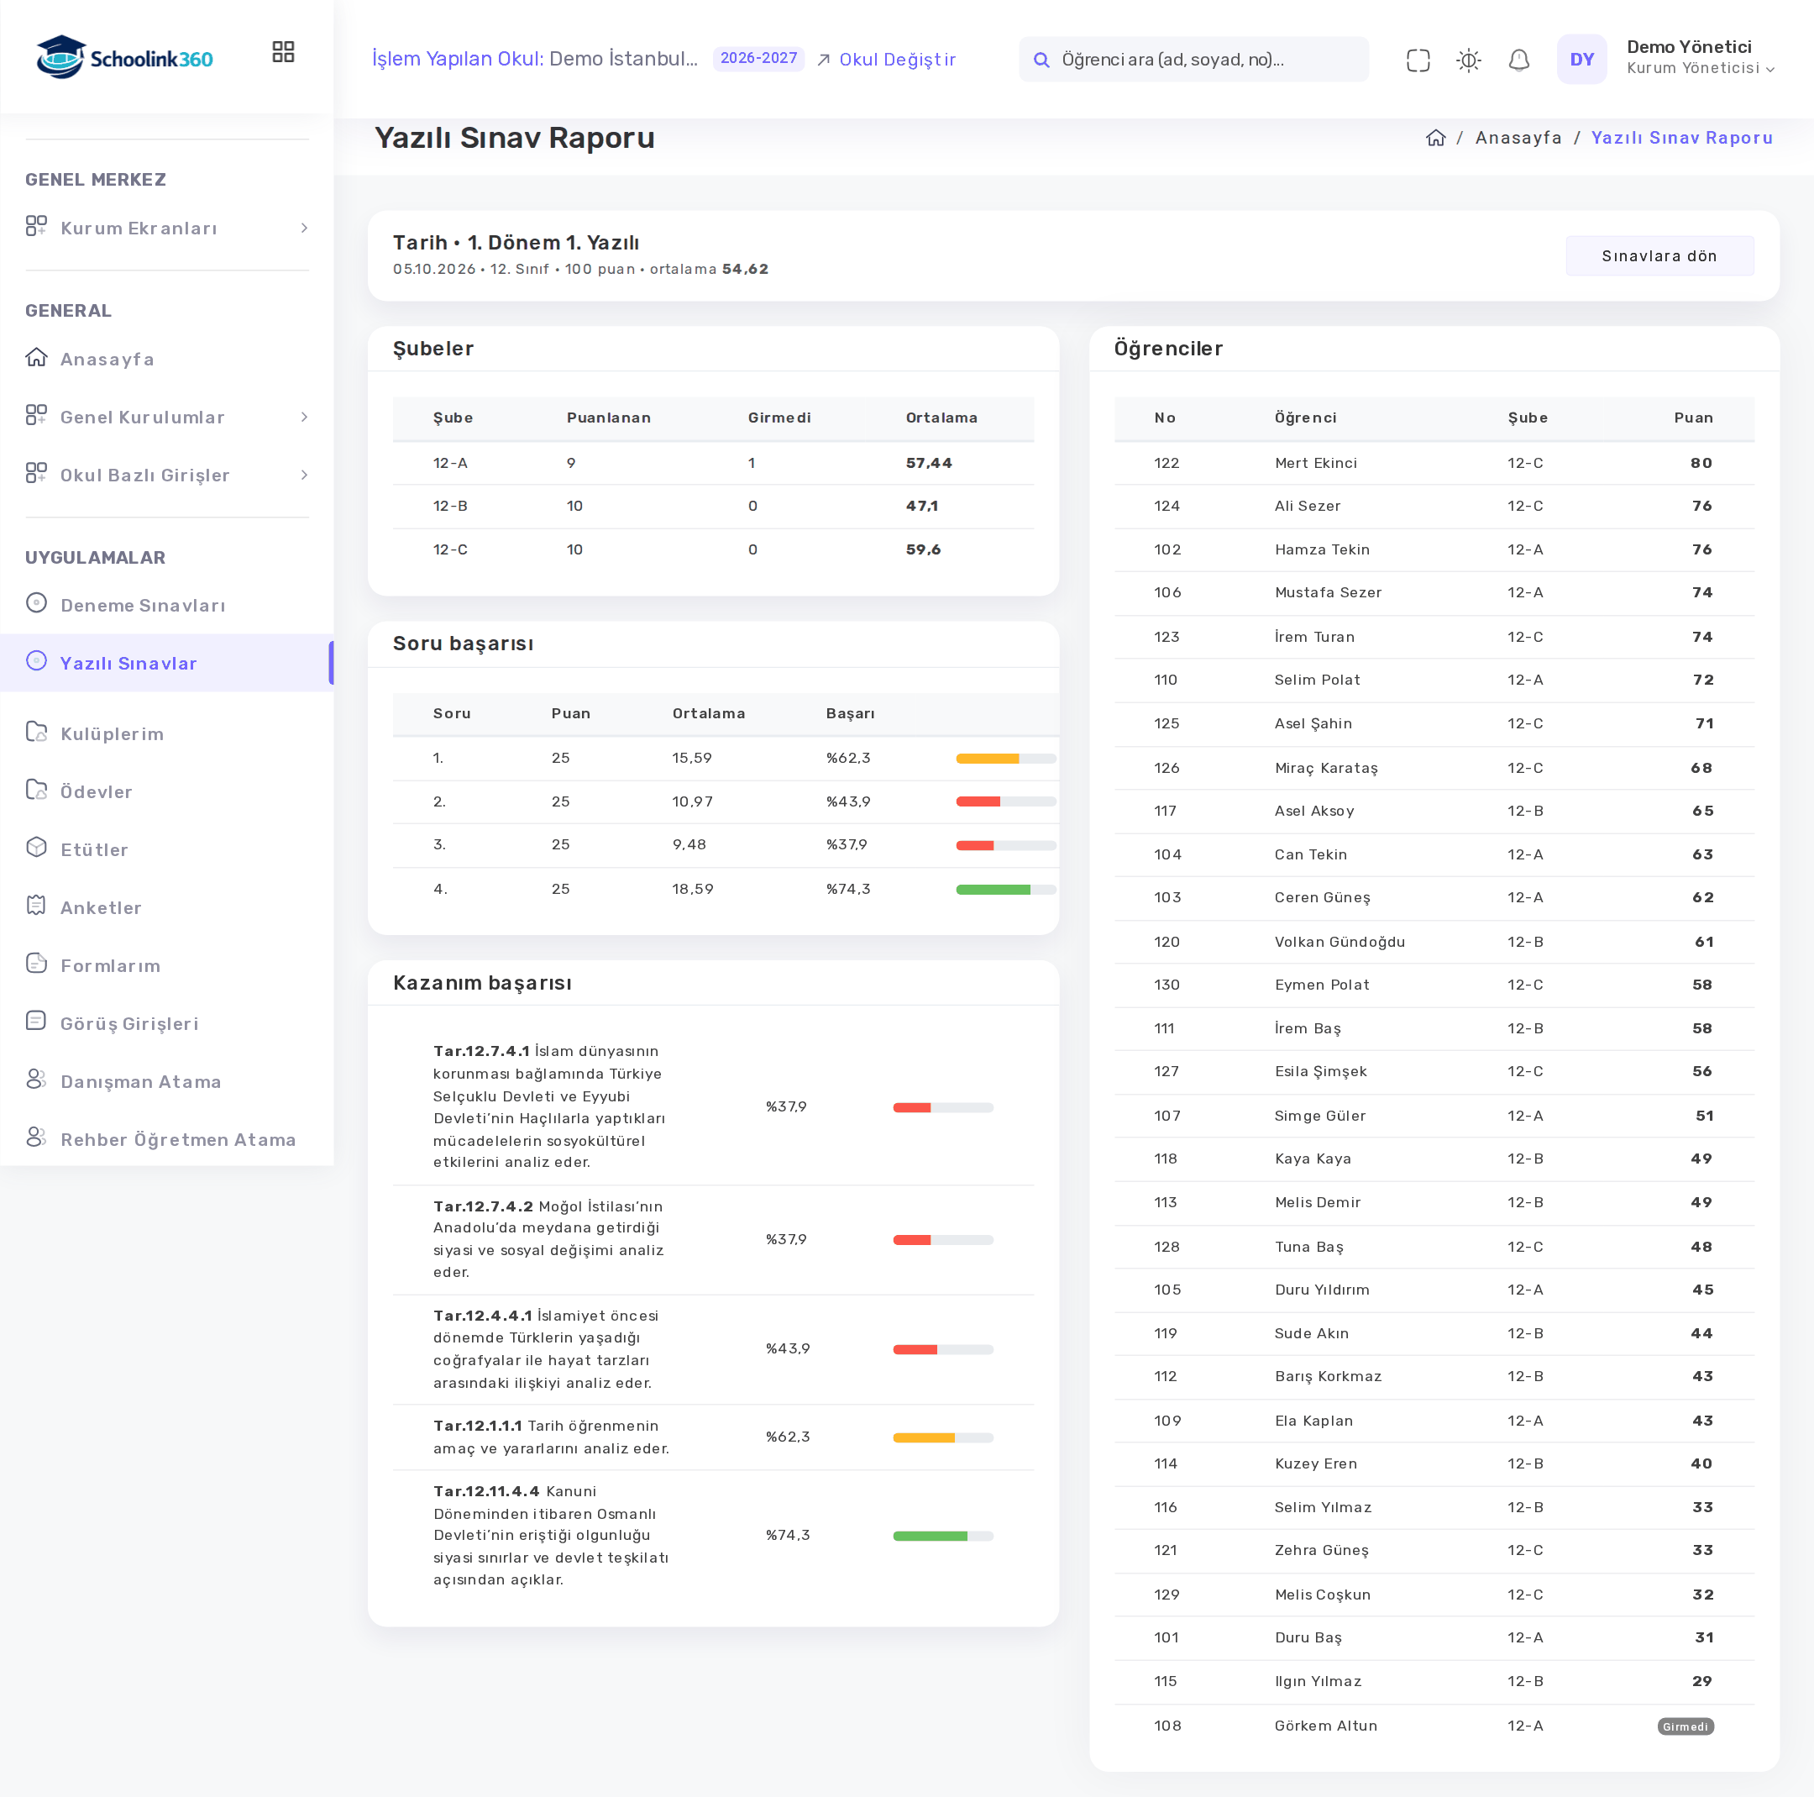
Task: Click student name Mert Ekinci
Action: 1315,463
